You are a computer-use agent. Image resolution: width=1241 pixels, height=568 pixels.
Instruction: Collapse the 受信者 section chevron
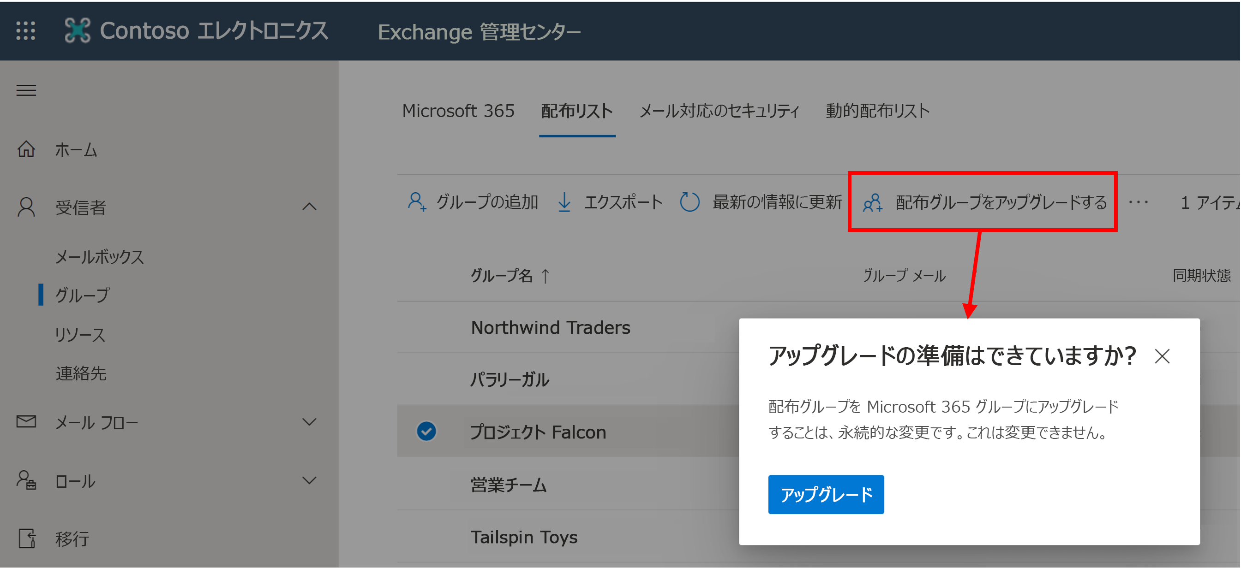tap(309, 207)
